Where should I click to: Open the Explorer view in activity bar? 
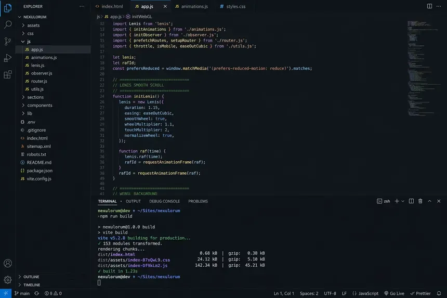coord(8,8)
